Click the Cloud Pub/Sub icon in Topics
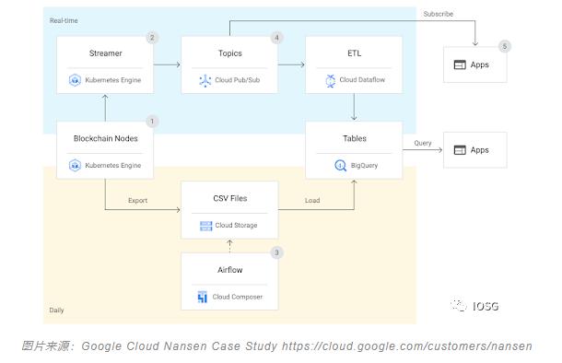562x363 pixels. click(205, 81)
